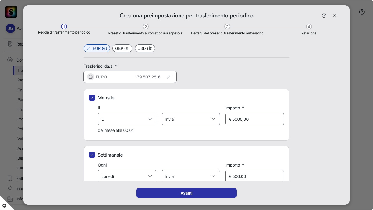Click the app logo in the sidebar
The width and height of the screenshot is (373, 210).
pos(11,12)
